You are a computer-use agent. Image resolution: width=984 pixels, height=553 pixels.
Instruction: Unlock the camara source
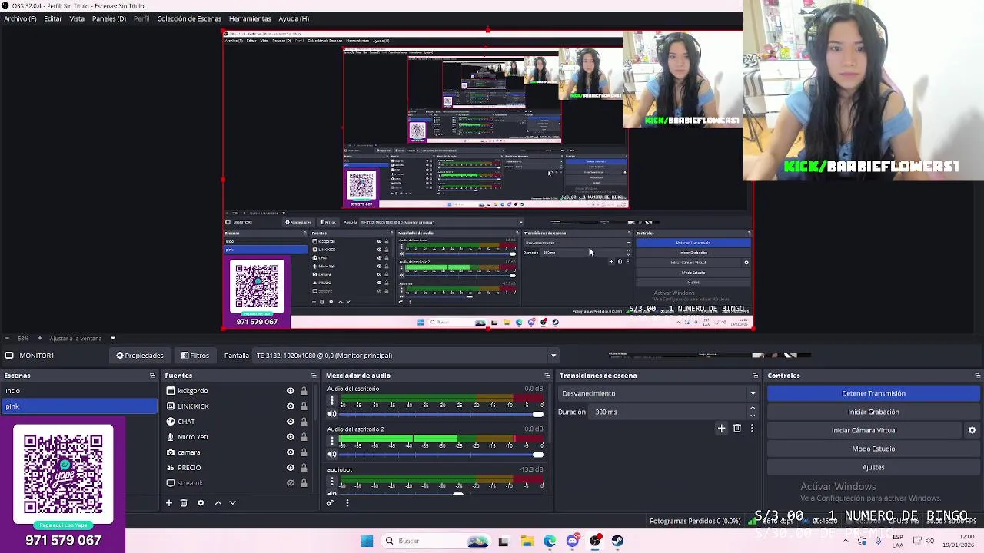pyautogui.click(x=304, y=452)
